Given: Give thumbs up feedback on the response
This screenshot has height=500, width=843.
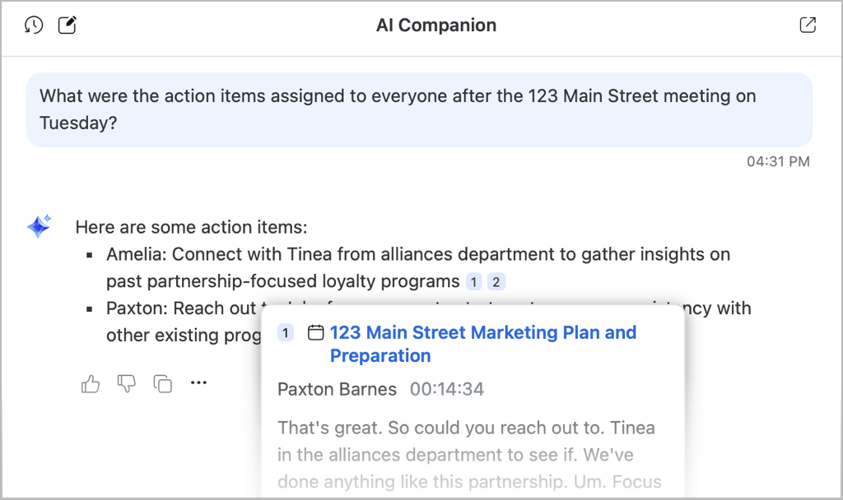Looking at the screenshot, I should tap(91, 383).
